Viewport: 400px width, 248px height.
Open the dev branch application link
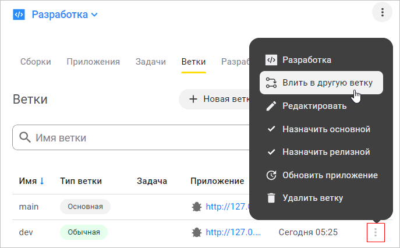[x=233, y=232]
